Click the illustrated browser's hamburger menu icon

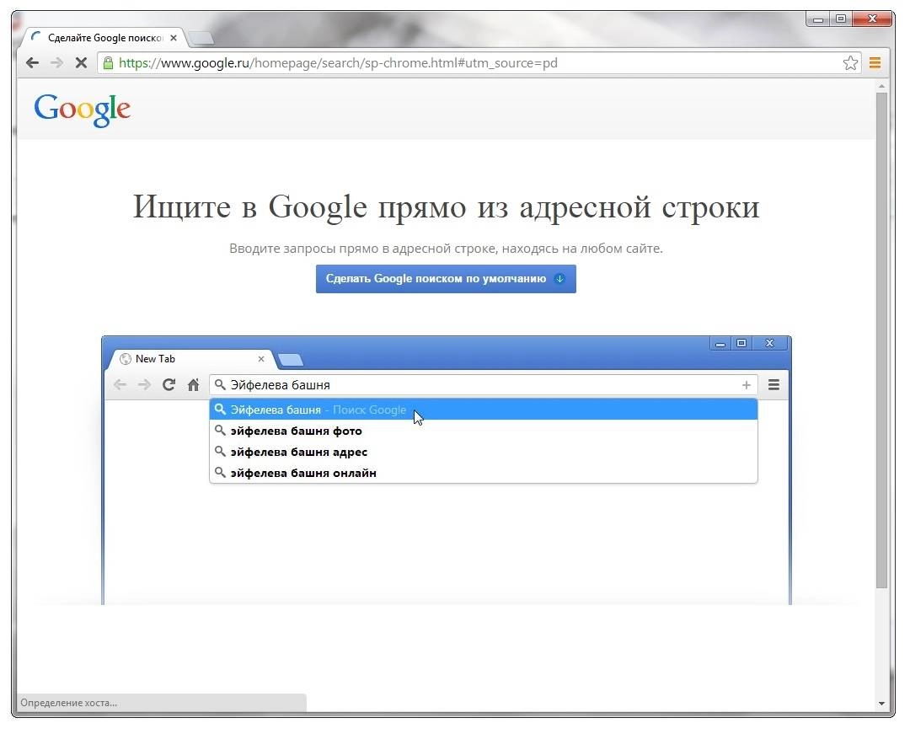coord(773,385)
